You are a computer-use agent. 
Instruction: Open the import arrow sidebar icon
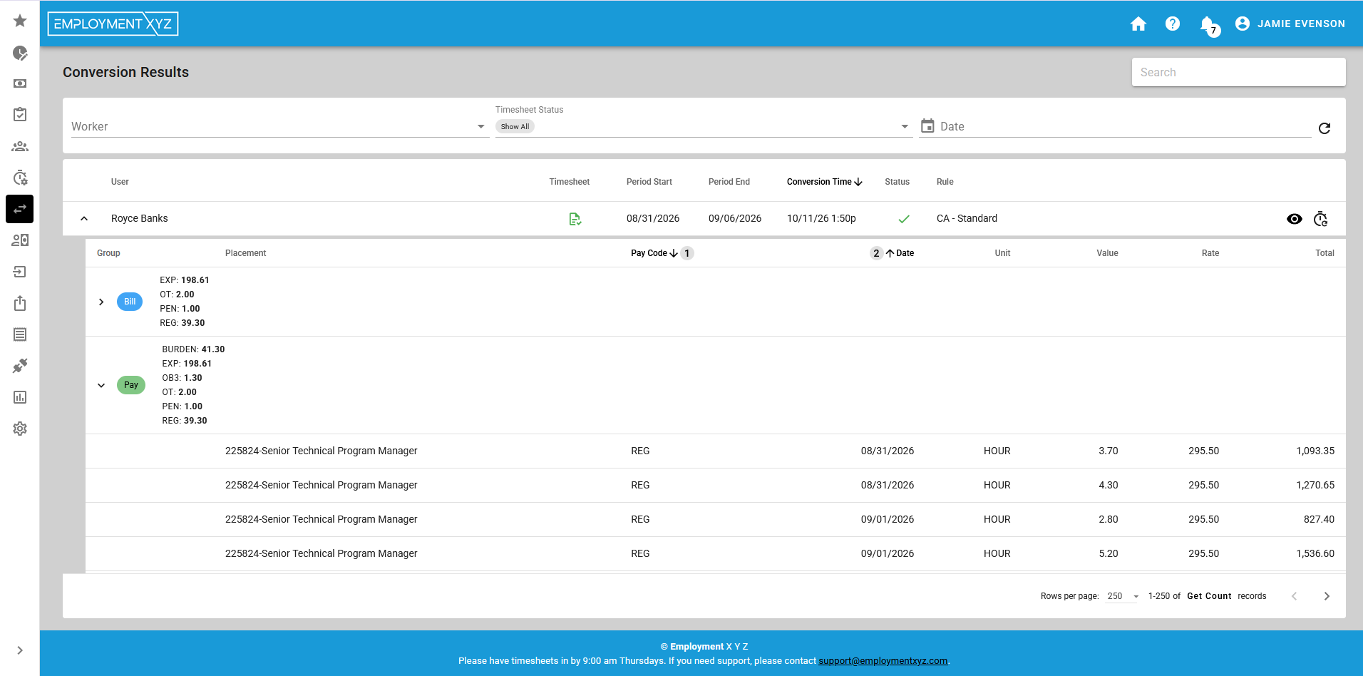tap(20, 272)
